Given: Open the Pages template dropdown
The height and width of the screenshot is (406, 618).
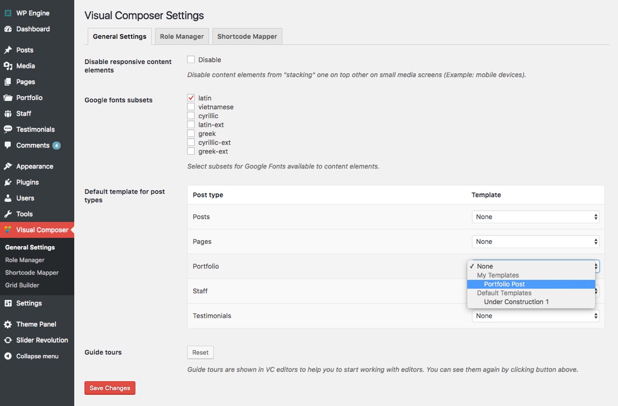Looking at the screenshot, I should point(535,242).
